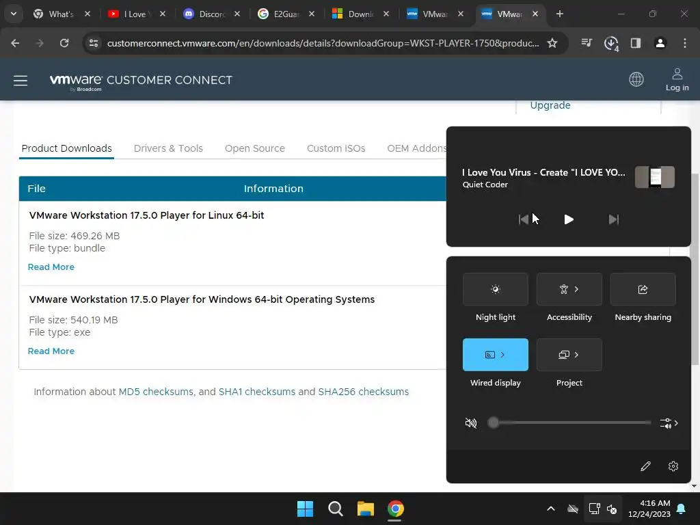Image resolution: width=700 pixels, height=525 pixels.
Task: Open Settings from the gear icon
Action: 673,466
